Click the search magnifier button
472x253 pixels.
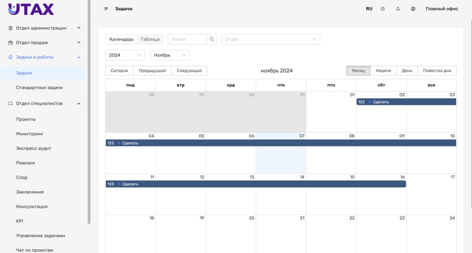(x=212, y=39)
